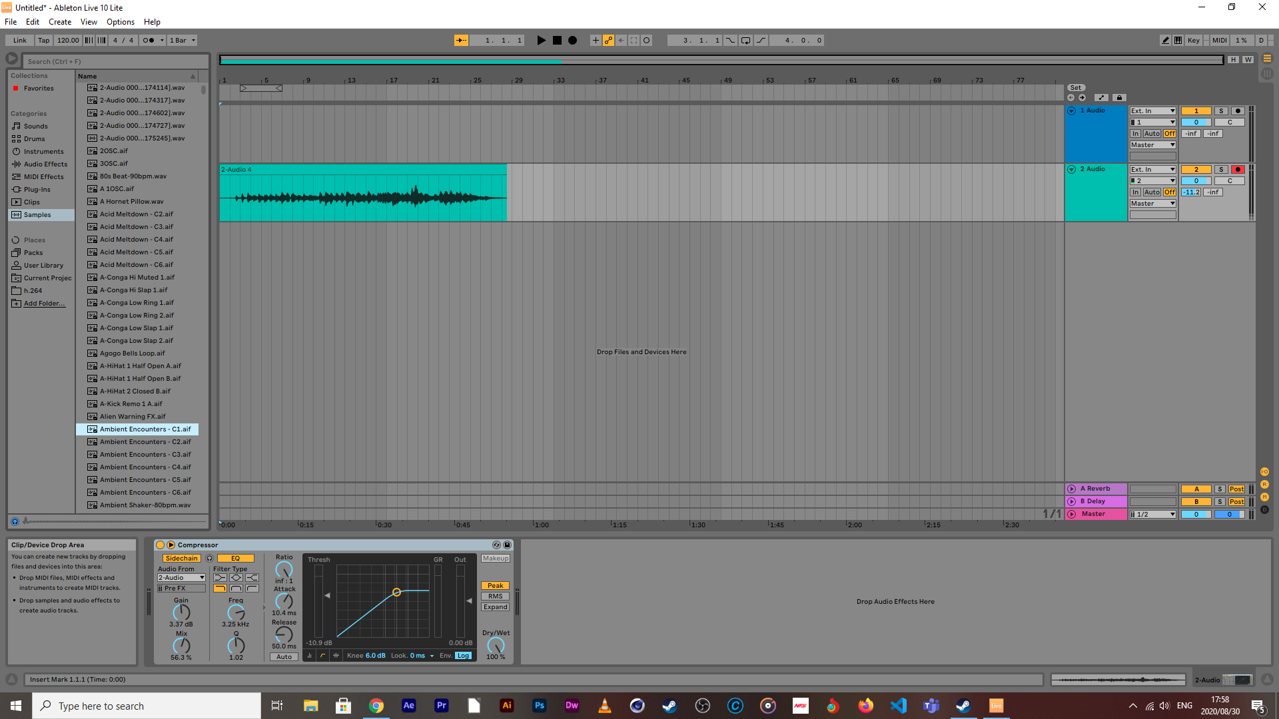This screenshot has height=719, width=1279.
Task: Toggle the Draw Mode pencil icon
Action: (x=1165, y=41)
